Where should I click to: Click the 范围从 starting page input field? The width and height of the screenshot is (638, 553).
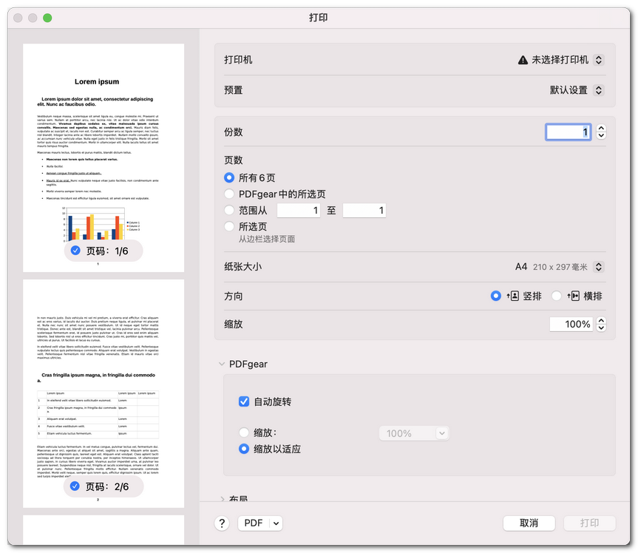tap(299, 210)
